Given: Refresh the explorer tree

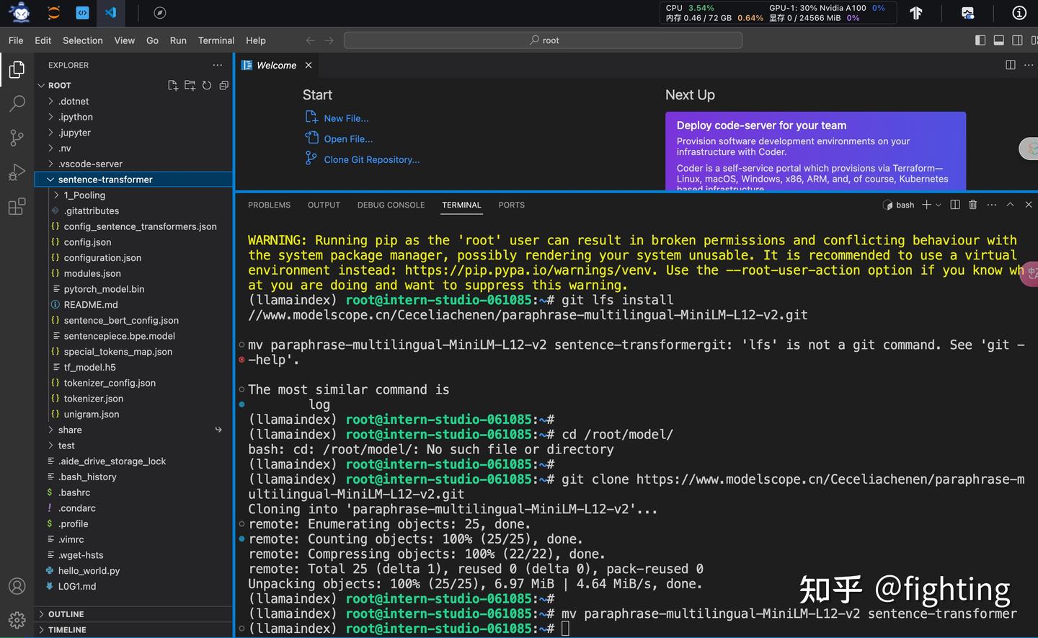Looking at the screenshot, I should tap(207, 85).
